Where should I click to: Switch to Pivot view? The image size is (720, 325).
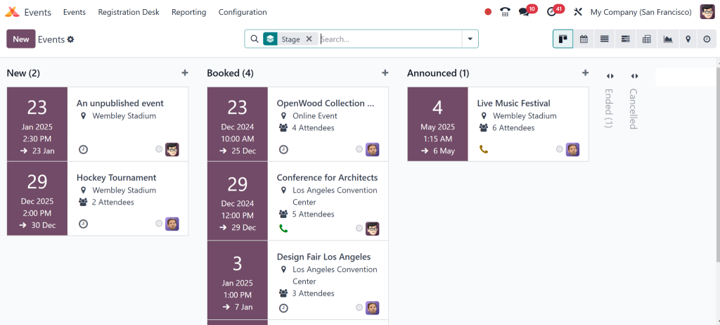(x=647, y=39)
